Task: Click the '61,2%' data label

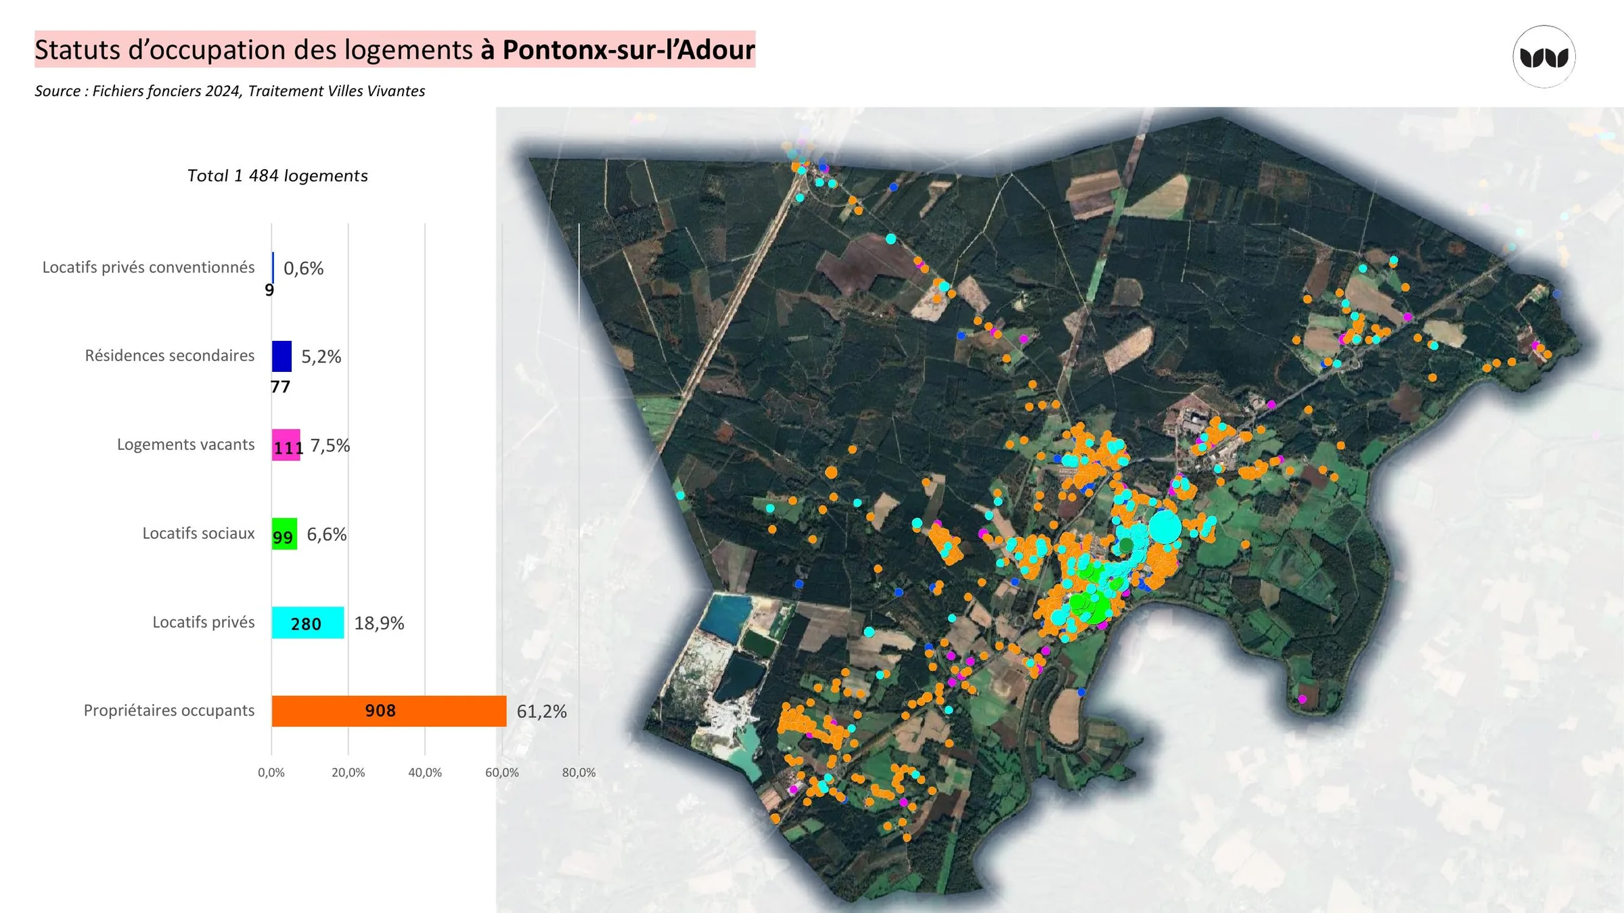Action: (x=541, y=711)
